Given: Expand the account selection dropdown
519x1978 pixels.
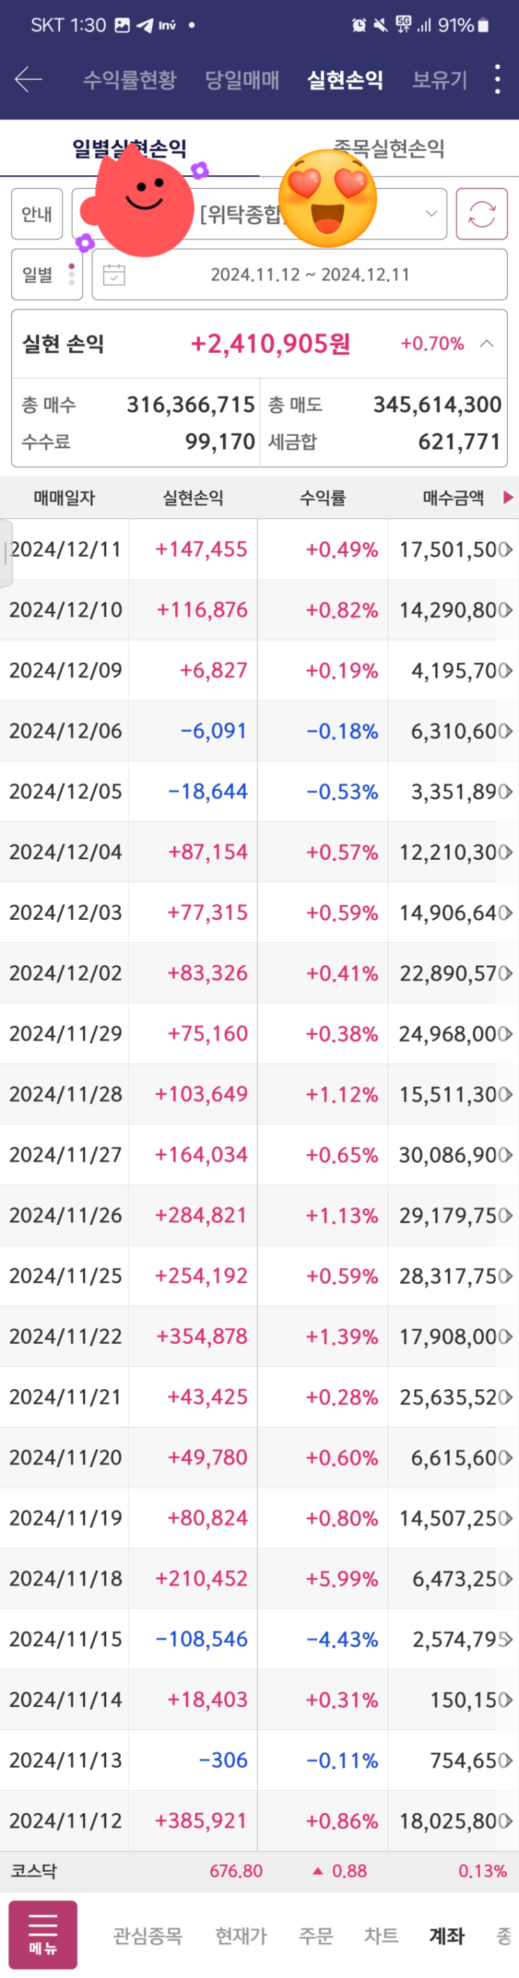Looking at the screenshot, I should click(432, 214).
